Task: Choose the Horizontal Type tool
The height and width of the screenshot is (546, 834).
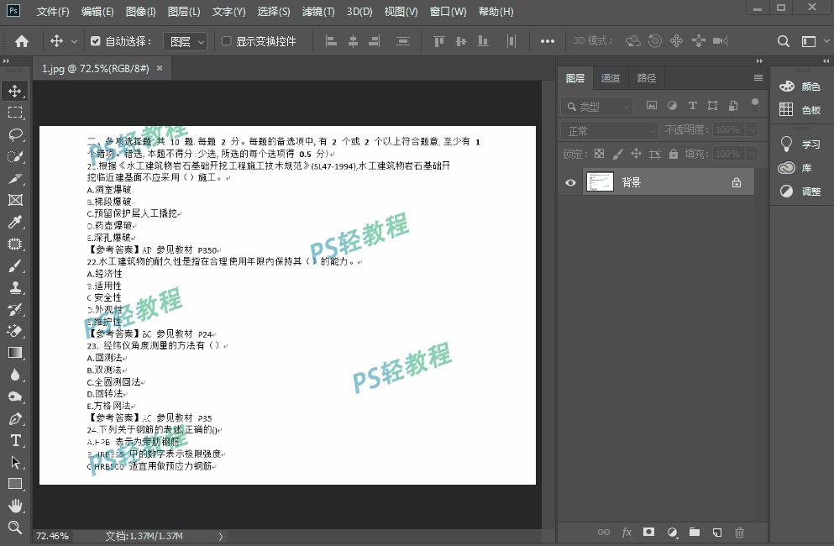Action: click(x=13, y=440)
